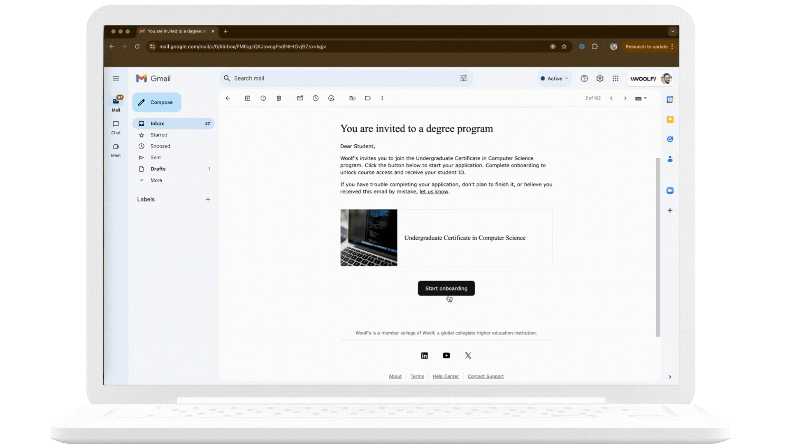Open the split pane layout dropdown

[x=640, y=98]
